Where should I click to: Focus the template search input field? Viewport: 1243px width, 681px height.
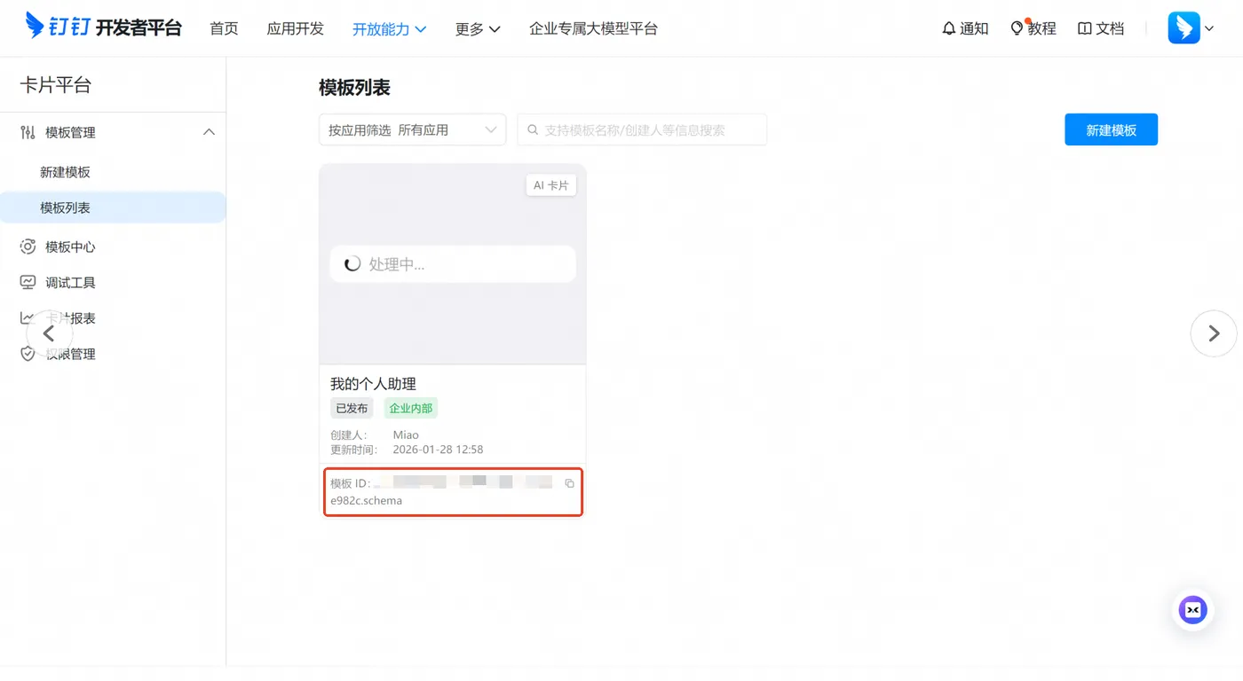point(642,129)
